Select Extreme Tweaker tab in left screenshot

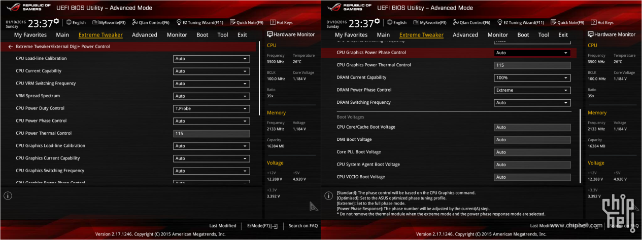100,35
